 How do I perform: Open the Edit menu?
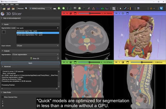[7, 5]
